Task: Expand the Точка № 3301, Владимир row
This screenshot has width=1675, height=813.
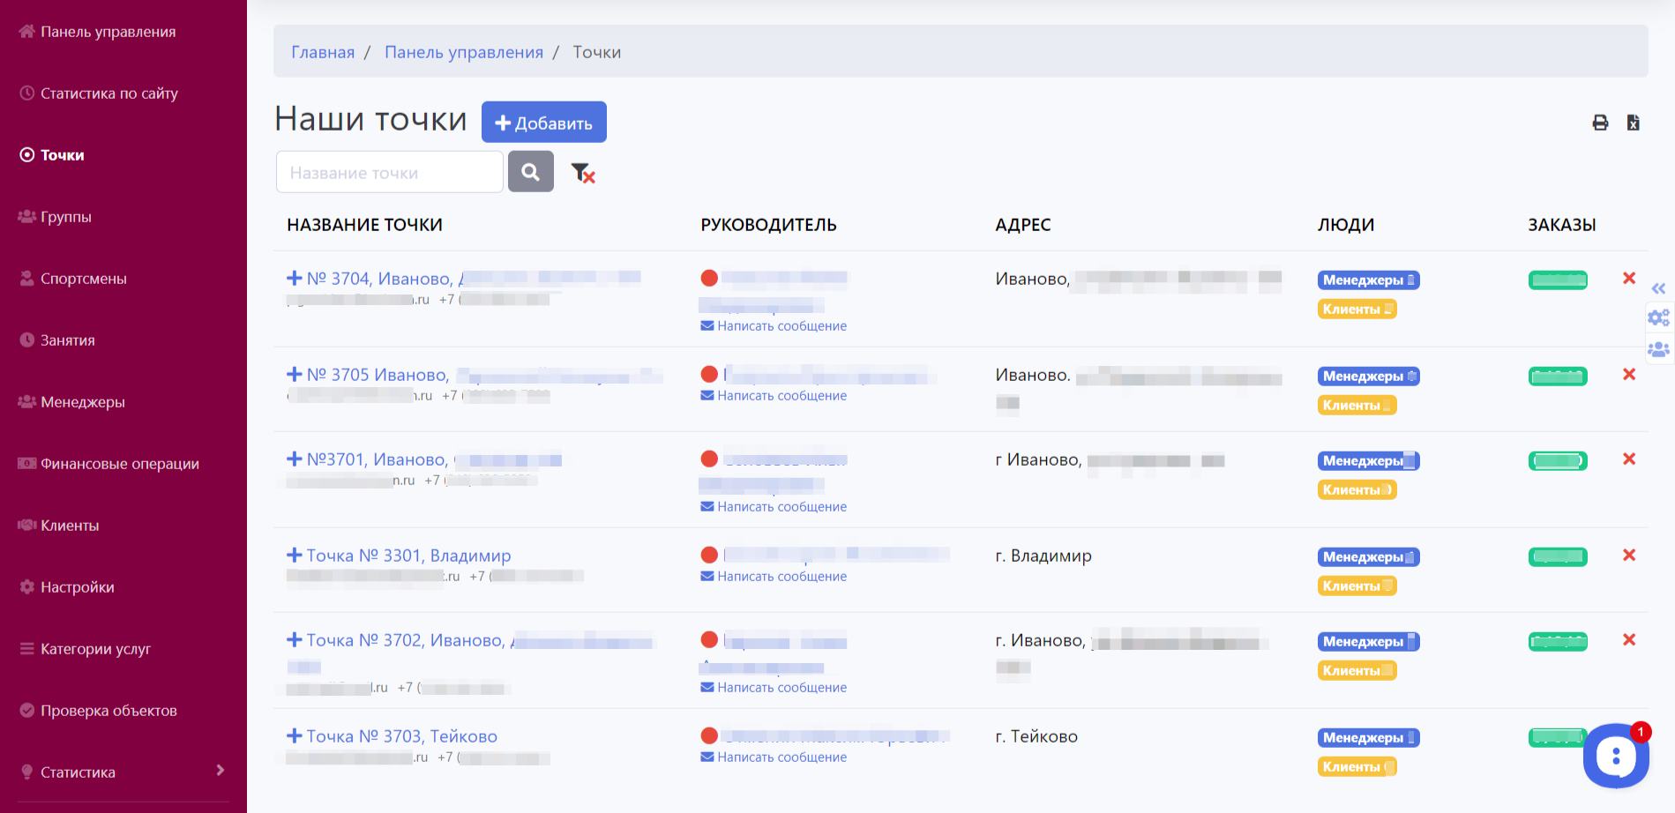Action: coord(295,556)
